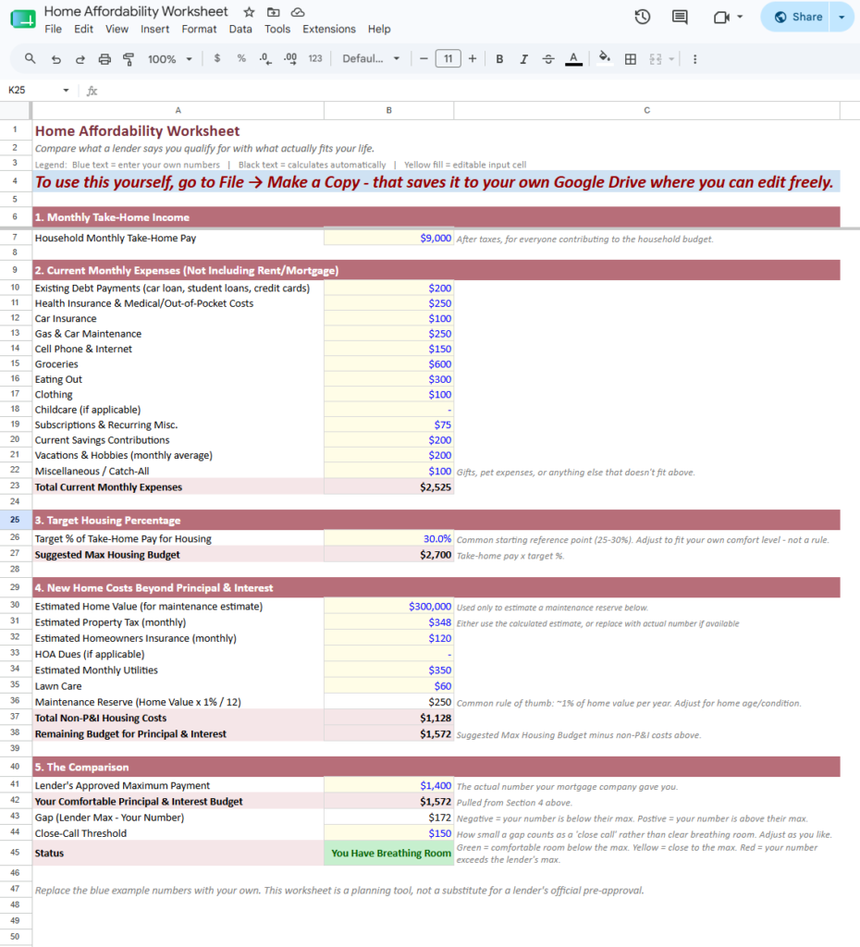Select column B header

coord(389,110)
